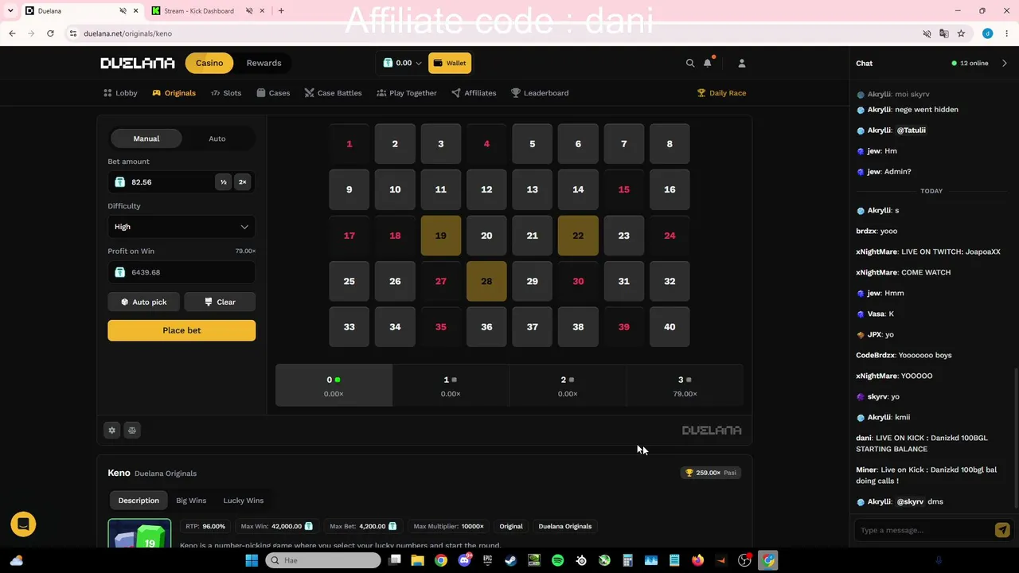
Task: Click the 3 hits 79.00× payout tile
Action: click(685, 386)
